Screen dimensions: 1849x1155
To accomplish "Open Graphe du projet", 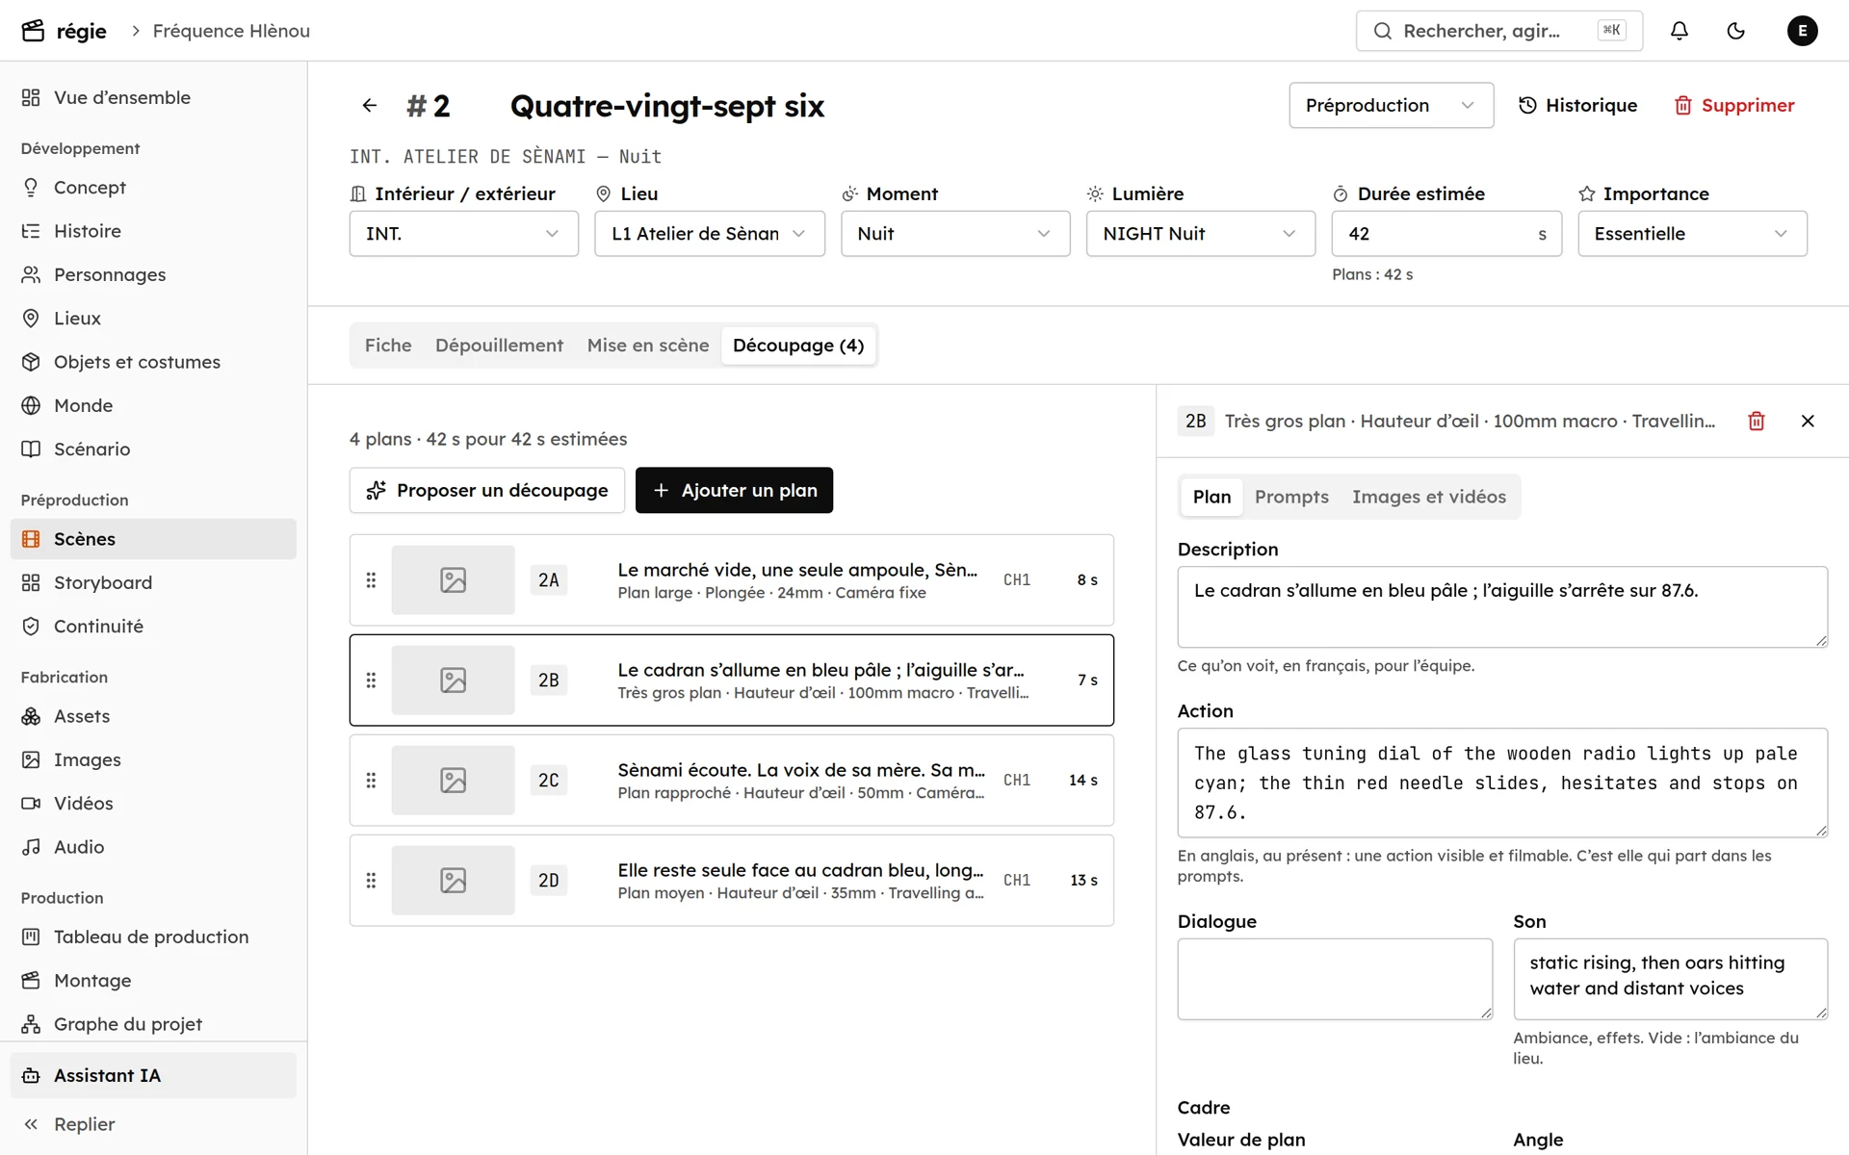I will coord(153,1024).
